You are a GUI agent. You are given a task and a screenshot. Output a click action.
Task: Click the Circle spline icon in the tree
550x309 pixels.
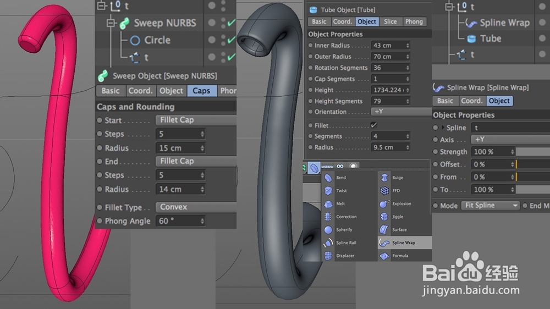pos(135,40)
